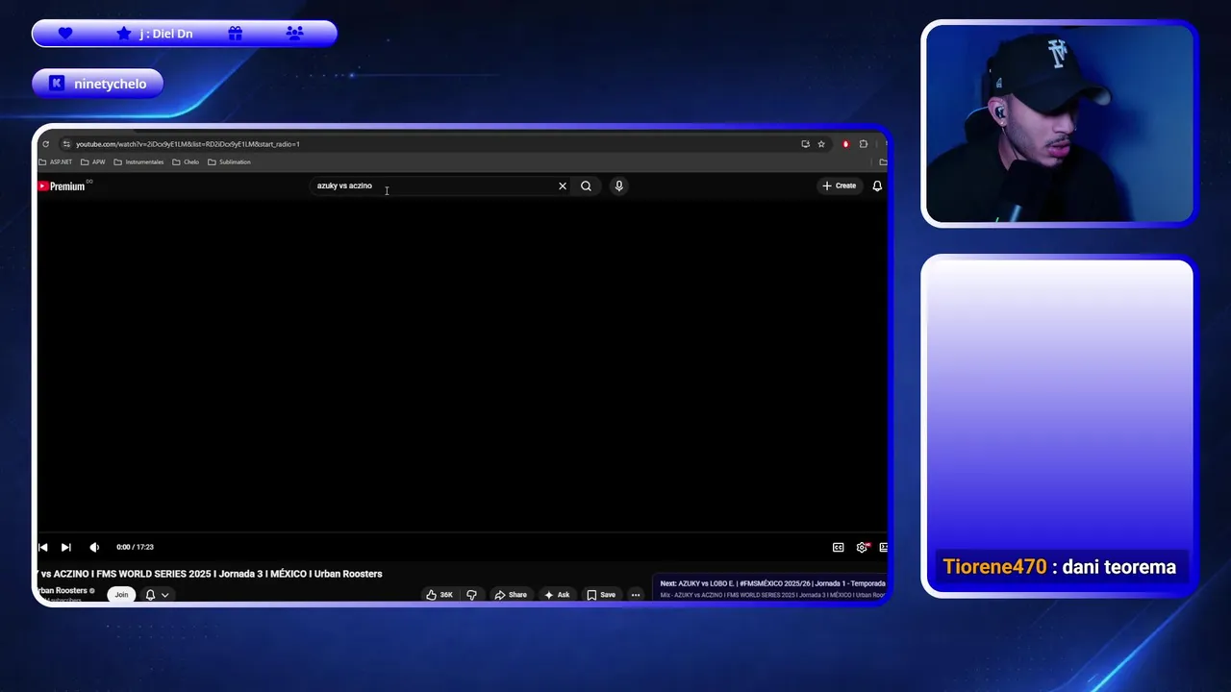Reload the YouTube page in the browser
1231x692 pixels.
(x=45, y=144)
